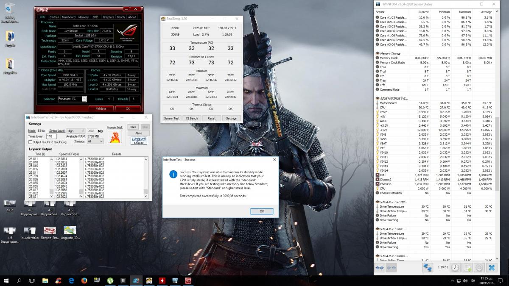
Task: Click the taskbar search magnifier icon
Action: [x=19, y=280]
